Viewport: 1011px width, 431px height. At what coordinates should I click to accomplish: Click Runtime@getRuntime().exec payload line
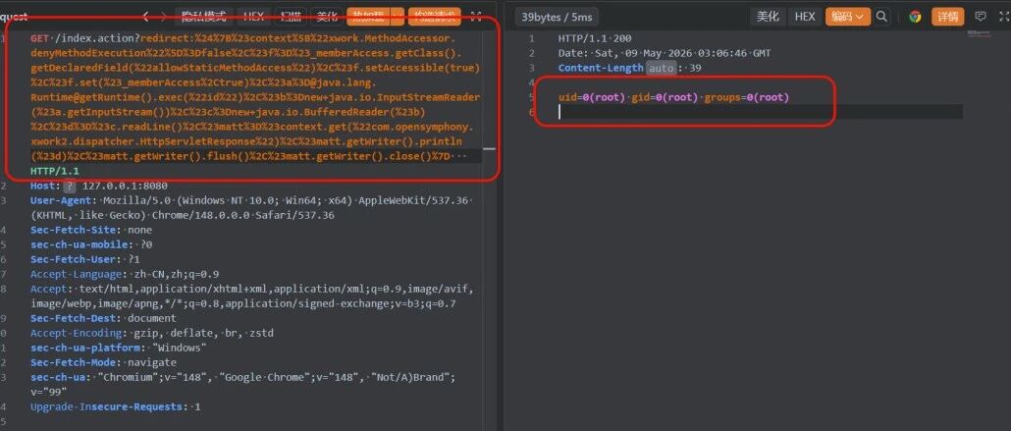click(x=255, y=97)
